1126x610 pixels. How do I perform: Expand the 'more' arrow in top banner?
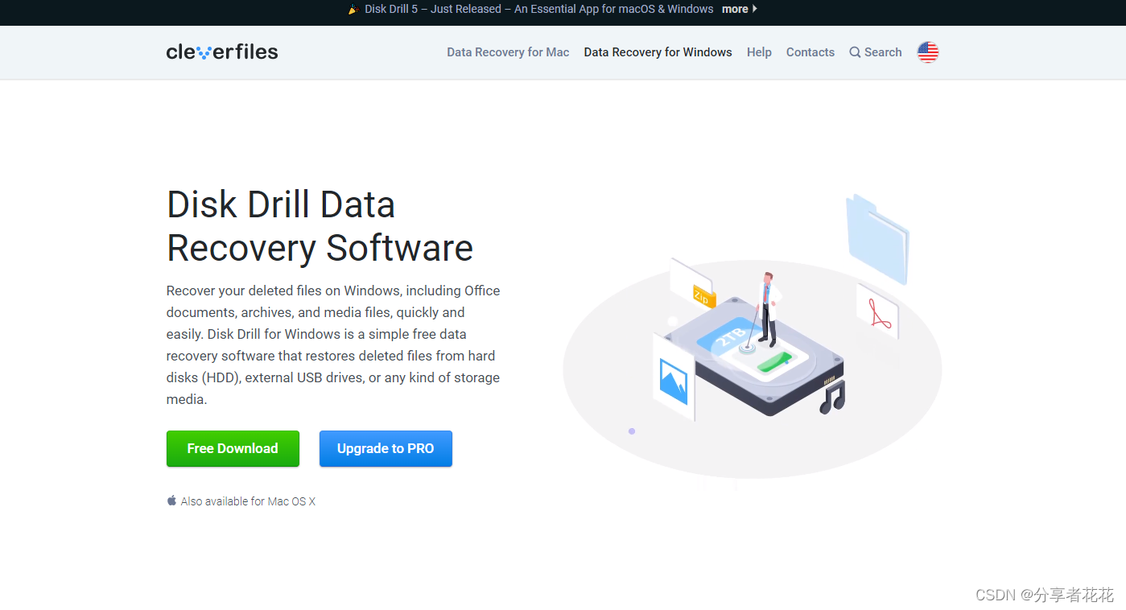(754, 9)
